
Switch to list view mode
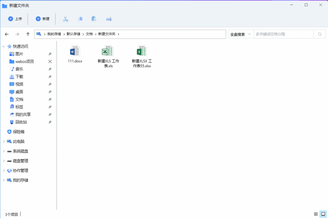coord(316,214)
